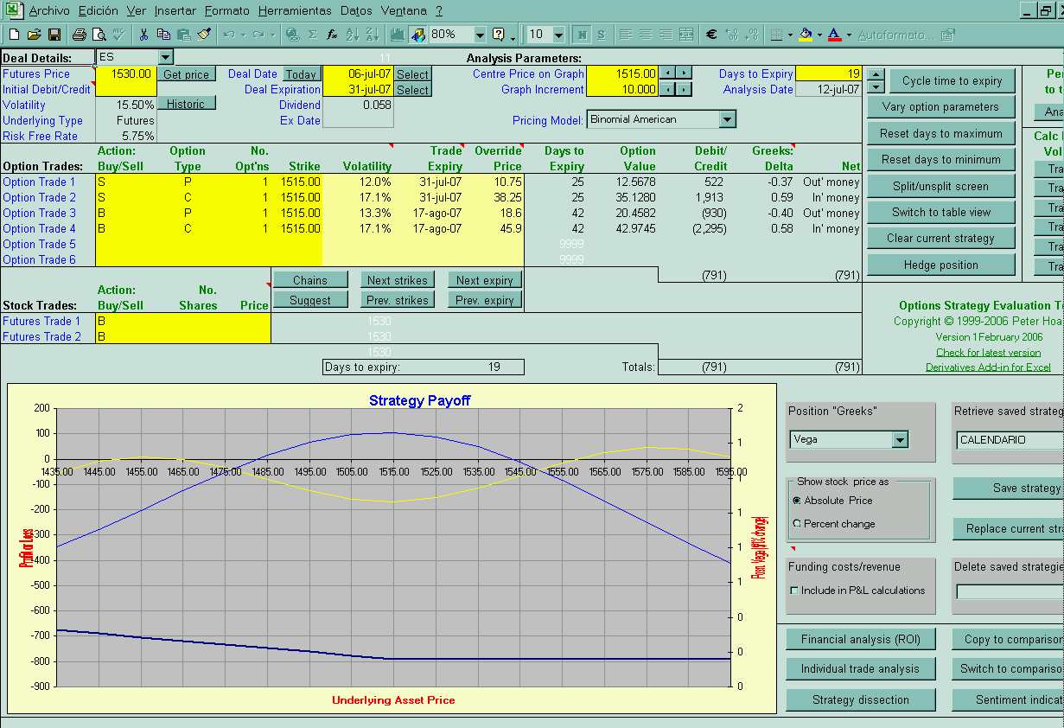The height and width of the screenshot is (728, 1064).
Task: Click the Cut scissors icon
Action: (143, 35)
